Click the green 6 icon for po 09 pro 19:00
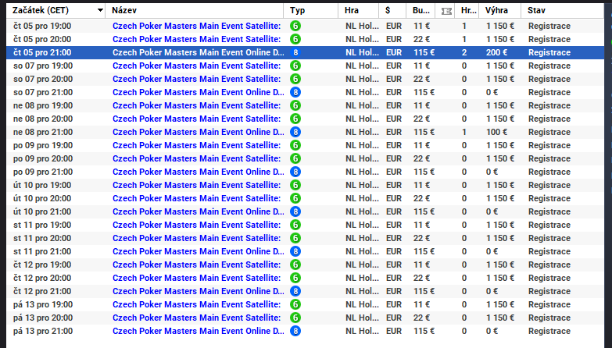The width and height of the screenshot is (612, 348). (295, 145)
